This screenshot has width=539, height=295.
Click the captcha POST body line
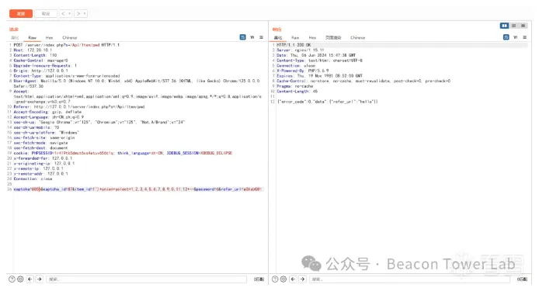pos(137,189)
